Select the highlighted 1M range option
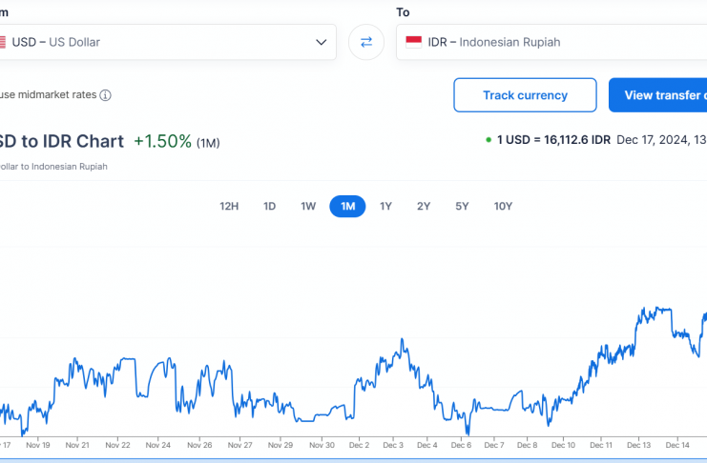 pos(347,207)
